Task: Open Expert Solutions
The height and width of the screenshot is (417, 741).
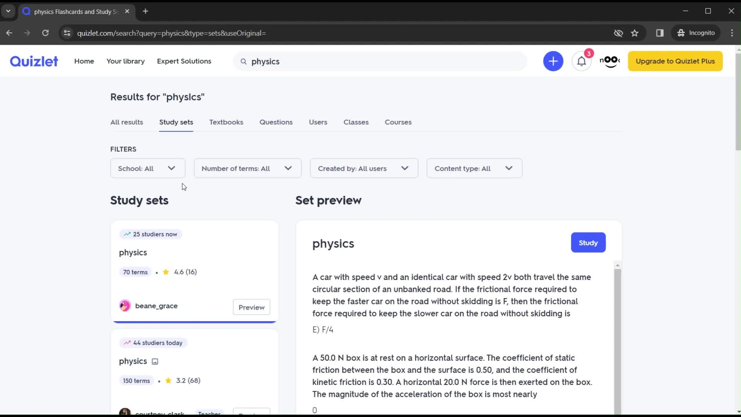Action: click(x=184, y=61)
